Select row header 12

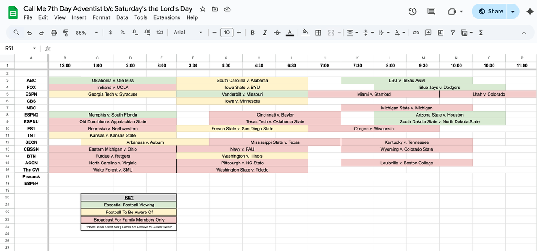coord(7,142)
